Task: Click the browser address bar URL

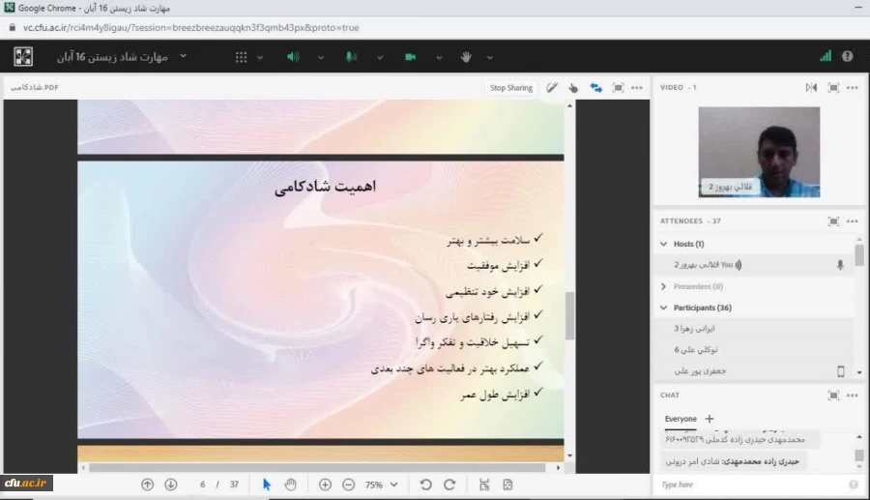Action: tap(190, 28)
